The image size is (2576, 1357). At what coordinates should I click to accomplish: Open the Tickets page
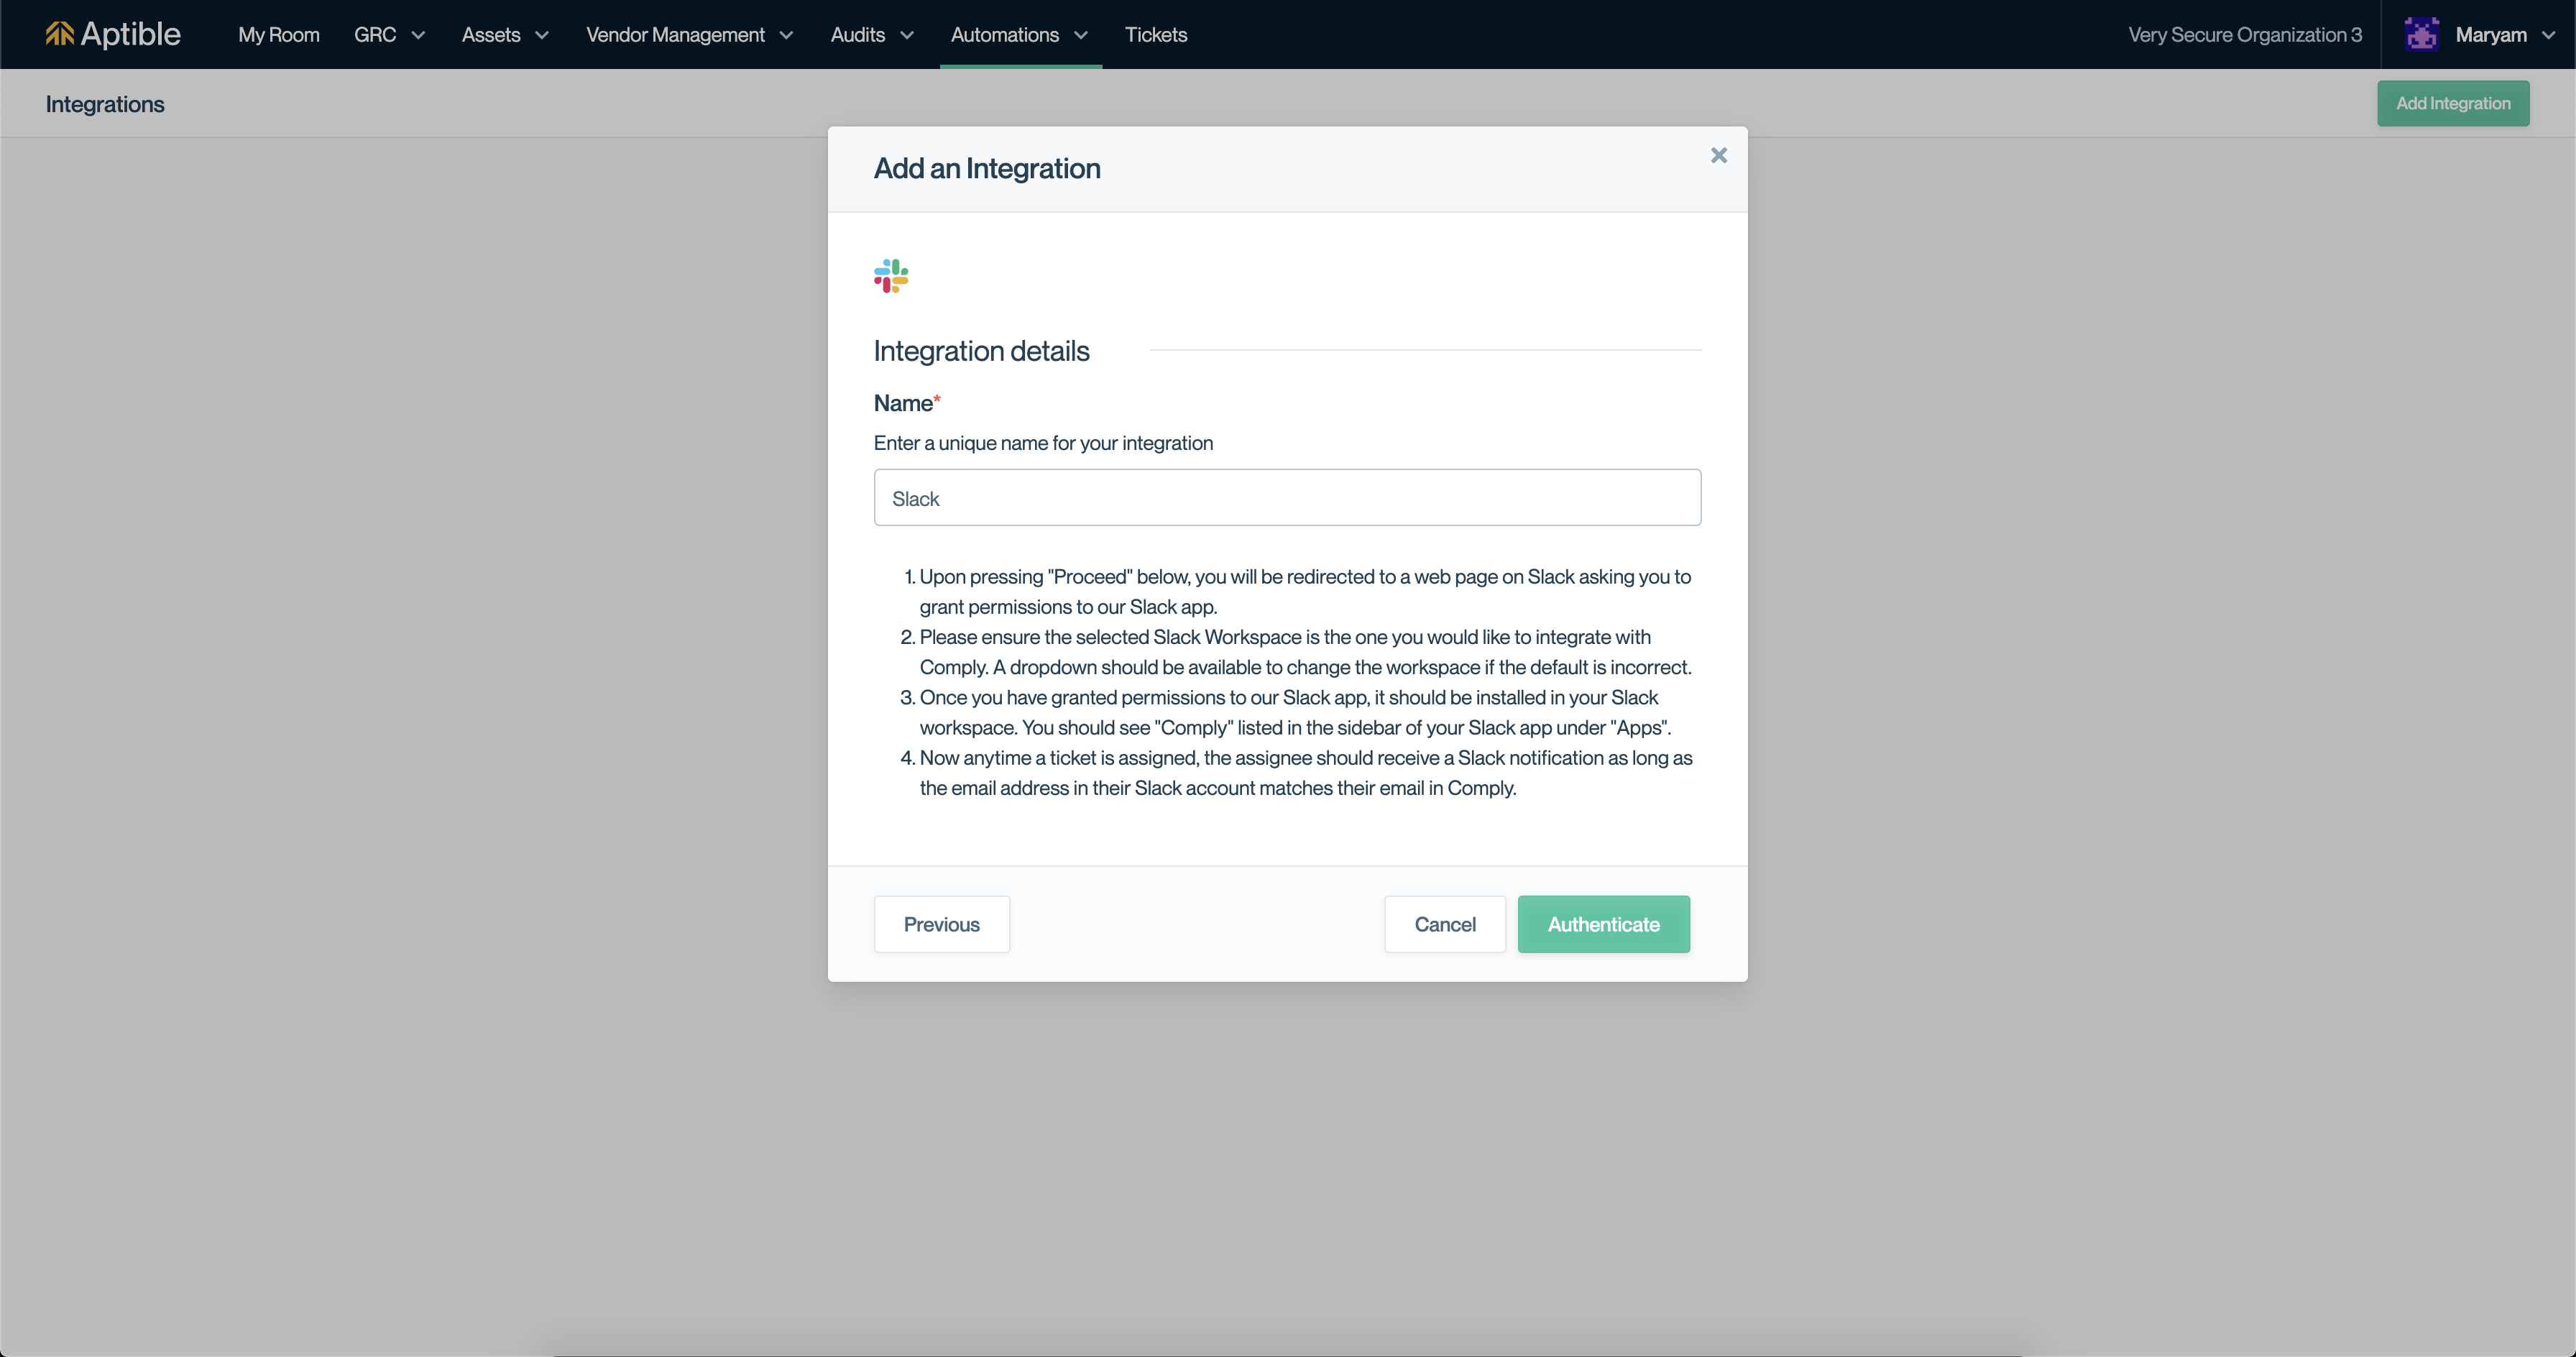tap(1155, 35)
